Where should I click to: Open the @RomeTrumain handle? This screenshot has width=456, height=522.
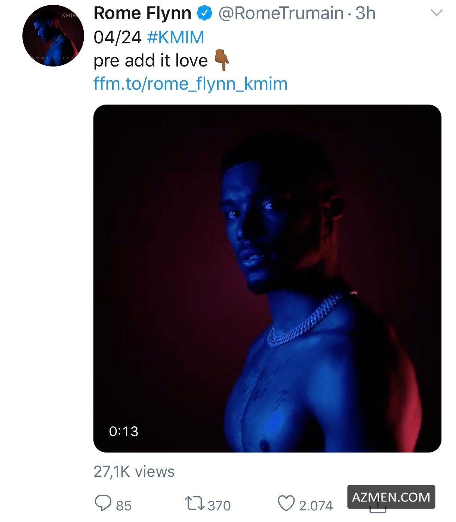pos(280,13)
